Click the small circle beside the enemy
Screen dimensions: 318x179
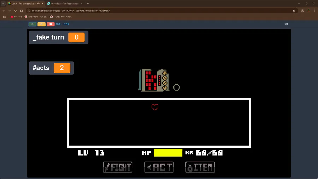click(176, 87)
